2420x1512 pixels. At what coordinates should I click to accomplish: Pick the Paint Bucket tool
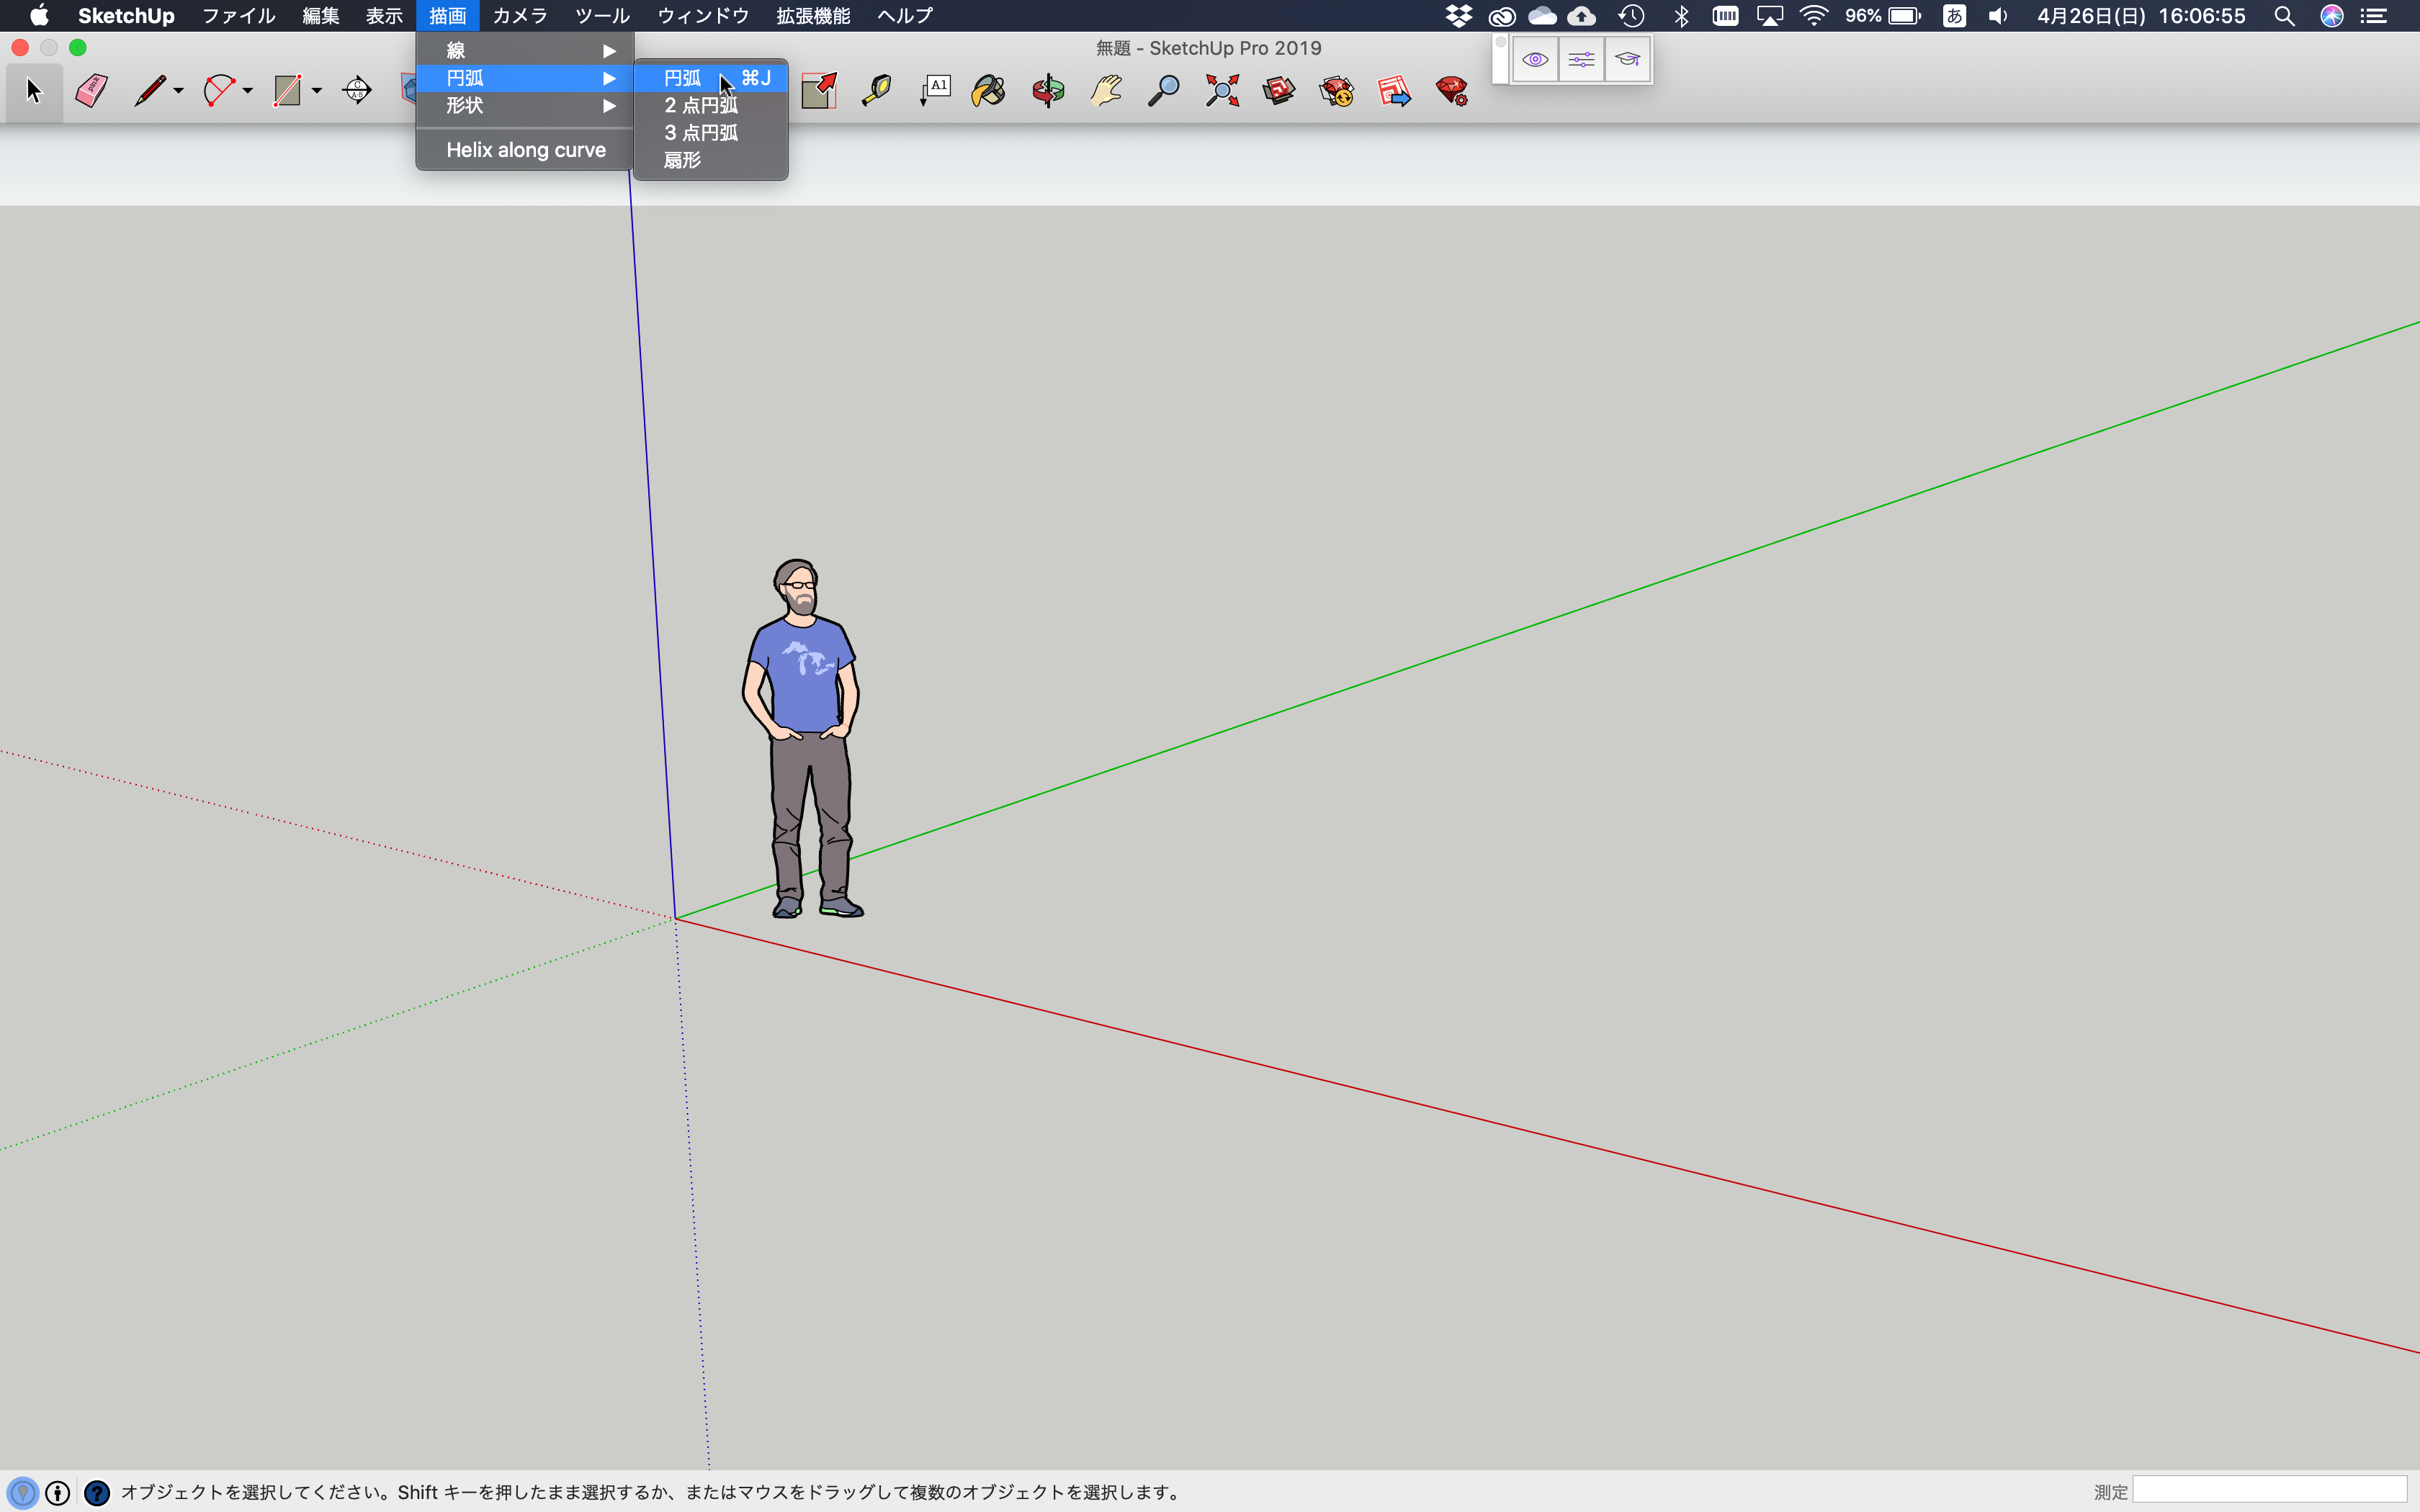tap(989, 91)
